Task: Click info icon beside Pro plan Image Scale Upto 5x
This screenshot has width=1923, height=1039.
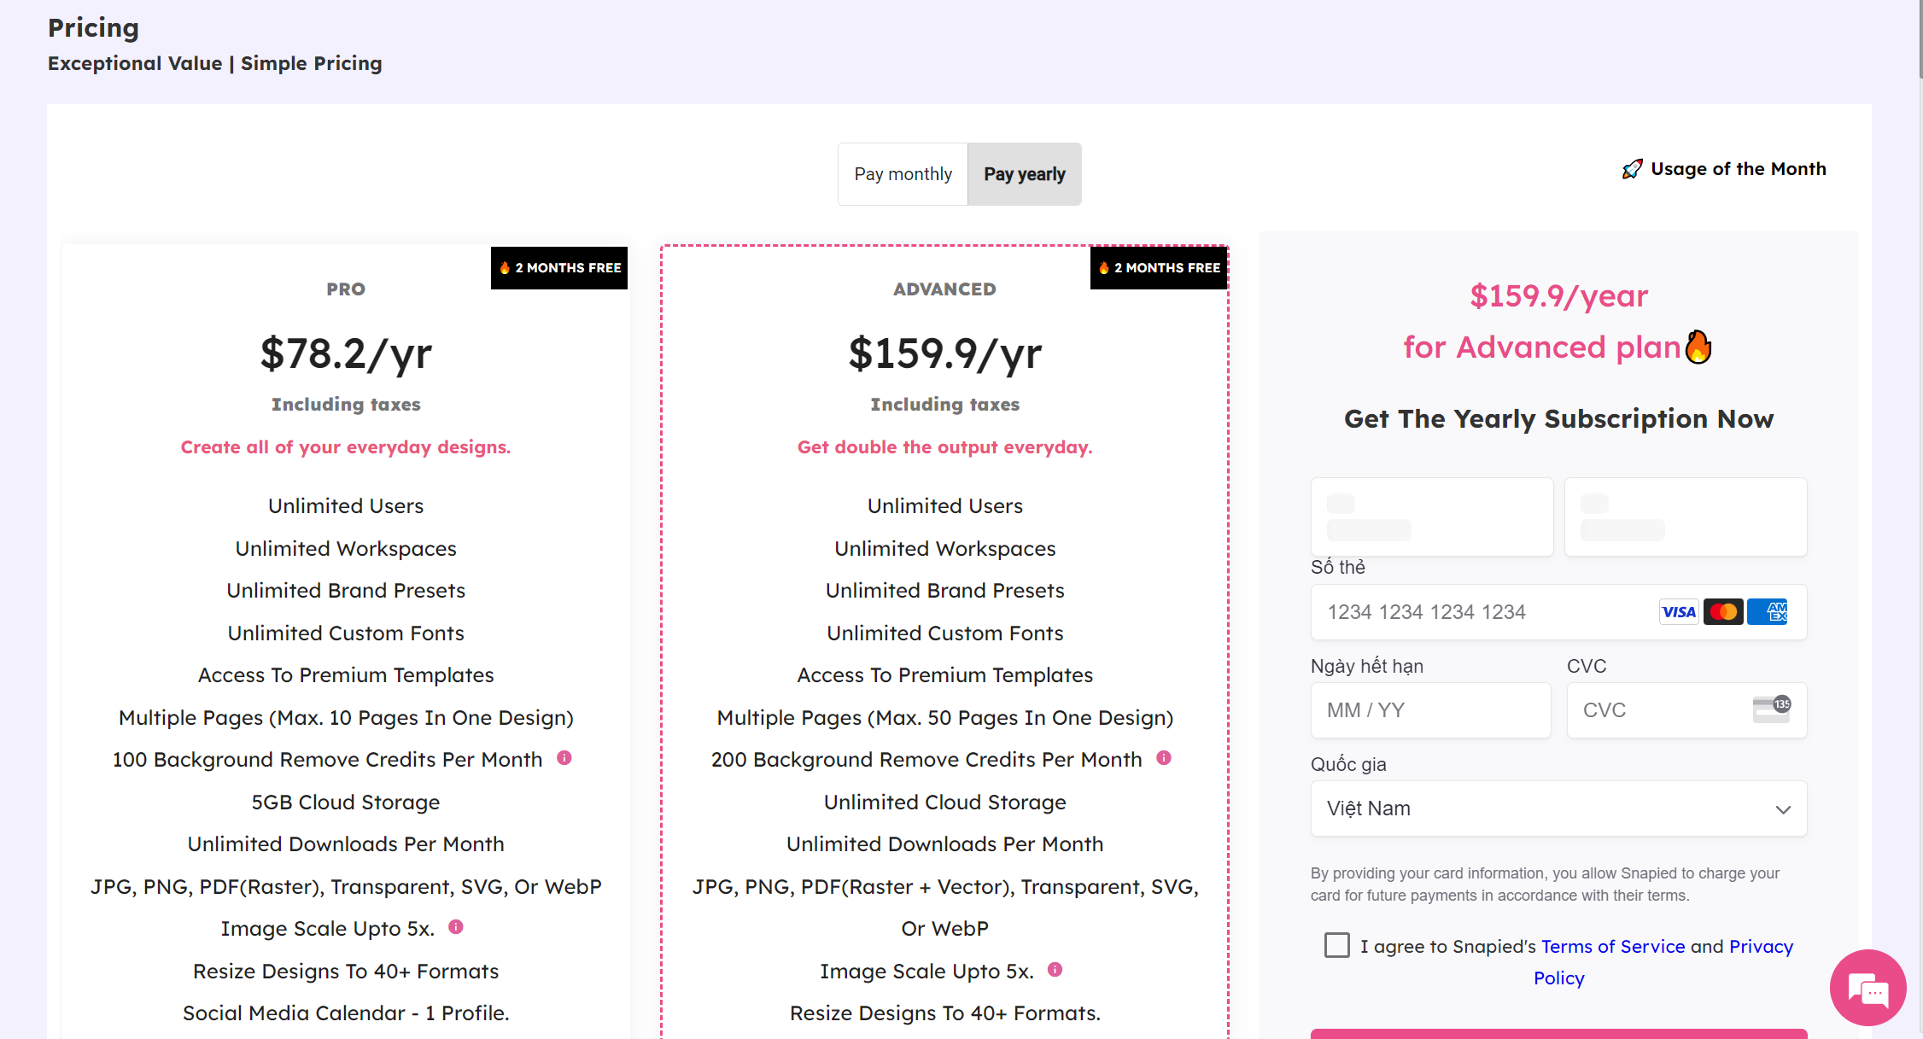Action: pos(456,927)
